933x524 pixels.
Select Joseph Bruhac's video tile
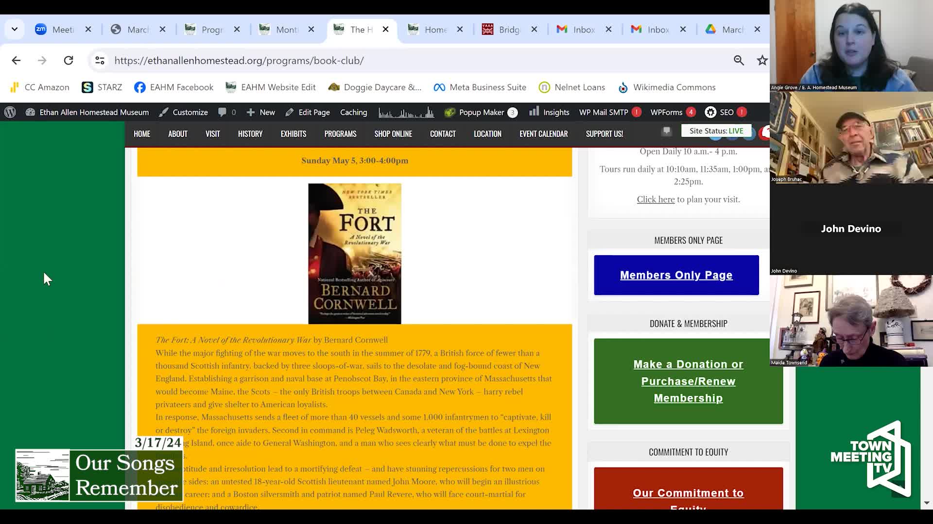[851, 137]
